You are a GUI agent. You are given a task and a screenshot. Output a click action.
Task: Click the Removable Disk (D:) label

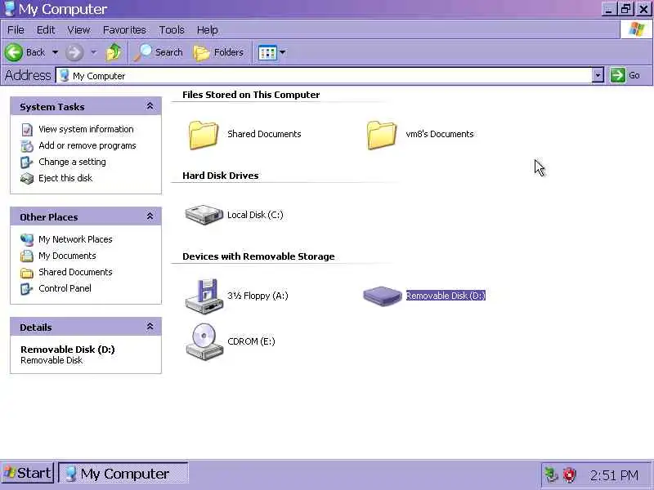pyautogui.click(x=446, y=296)
